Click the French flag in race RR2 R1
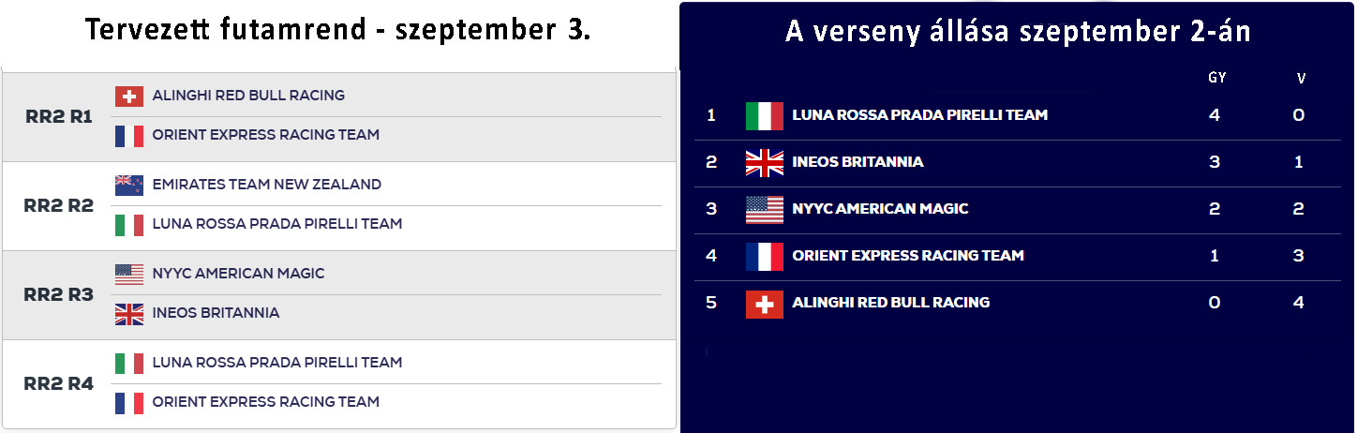Viewport: 1357px width, 433px height. (x=129, y=136)
